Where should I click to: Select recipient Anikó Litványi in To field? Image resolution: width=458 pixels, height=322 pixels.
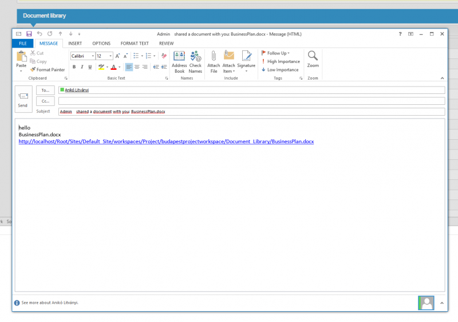click(x=77, y=90)
